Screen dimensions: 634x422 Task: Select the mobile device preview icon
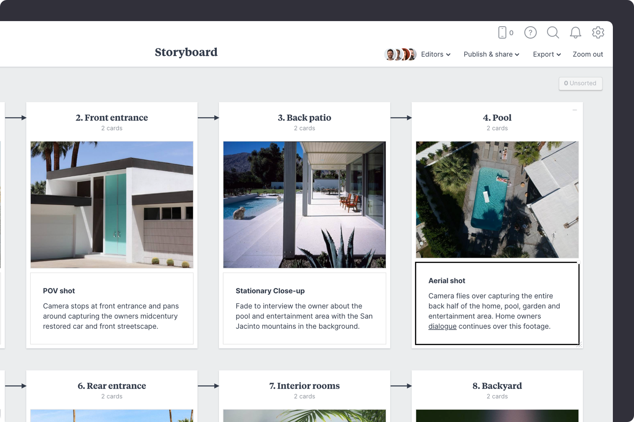(503, 32)
